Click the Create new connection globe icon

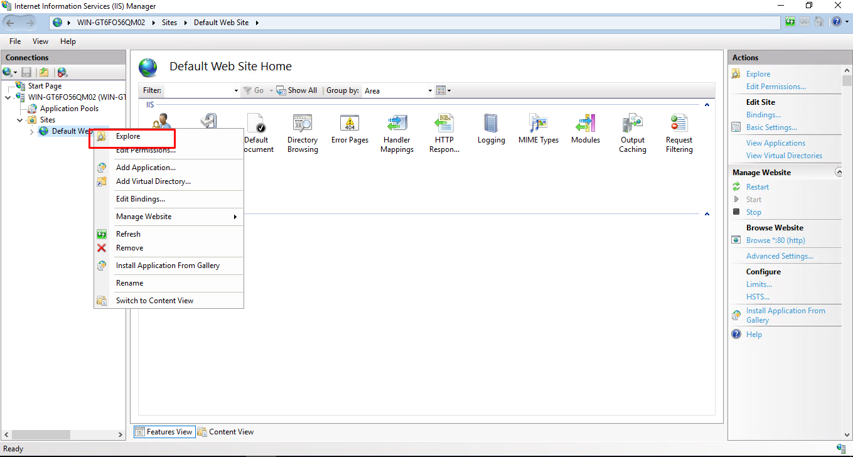(x=8, y=73)
